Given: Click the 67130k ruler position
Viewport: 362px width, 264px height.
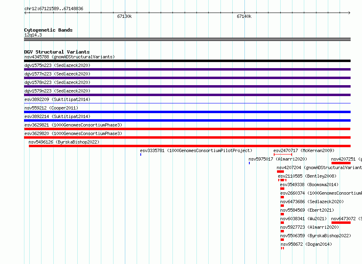Looking at the screenshot, I should point(124,16).
